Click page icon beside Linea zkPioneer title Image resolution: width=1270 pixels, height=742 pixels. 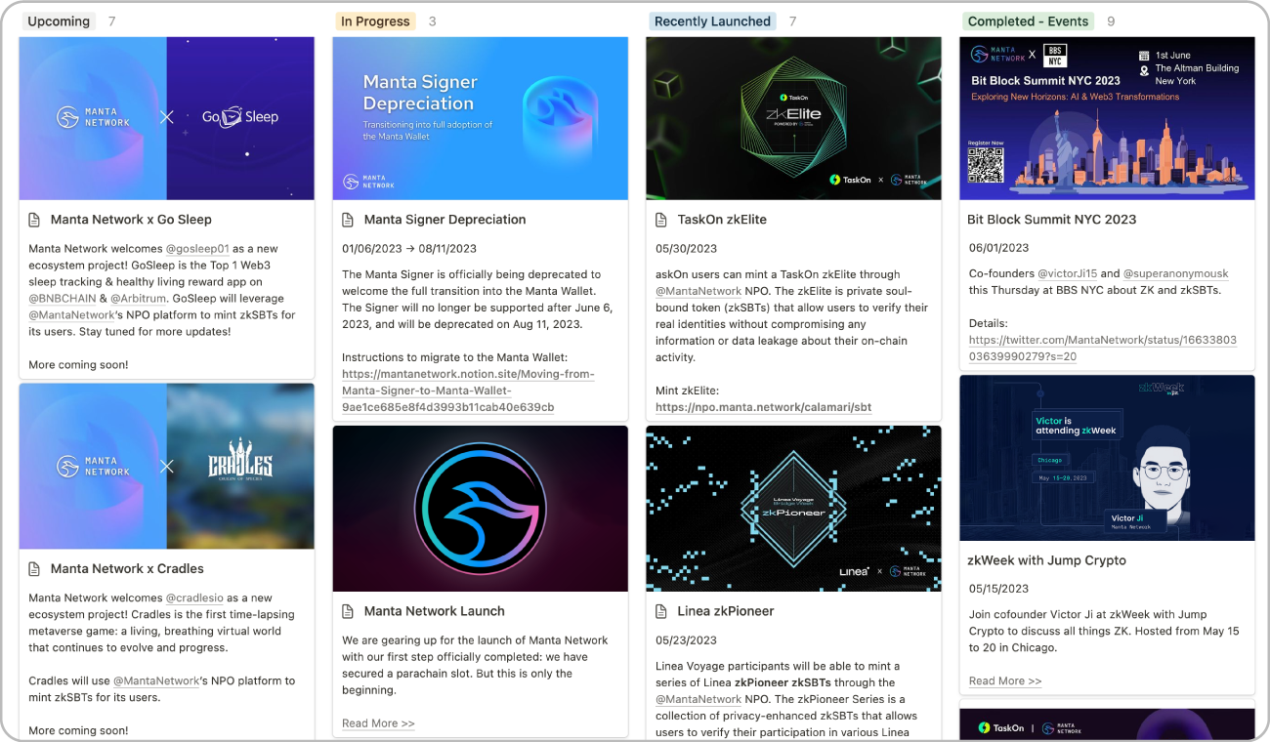click(662, 611)
